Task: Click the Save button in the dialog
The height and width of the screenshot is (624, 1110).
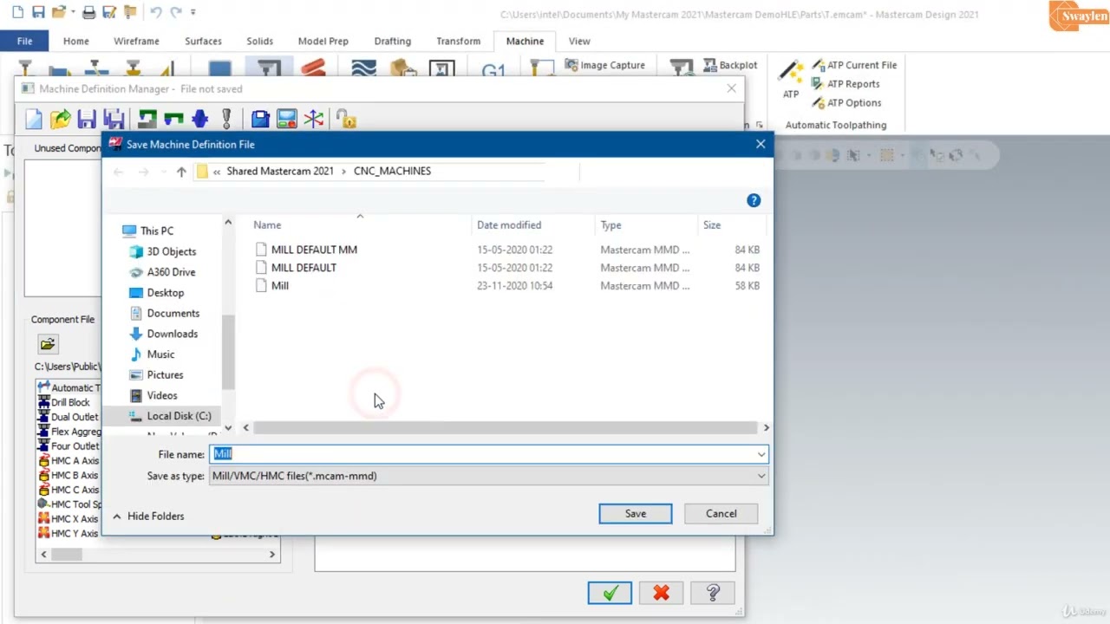Action: (635, 514)
